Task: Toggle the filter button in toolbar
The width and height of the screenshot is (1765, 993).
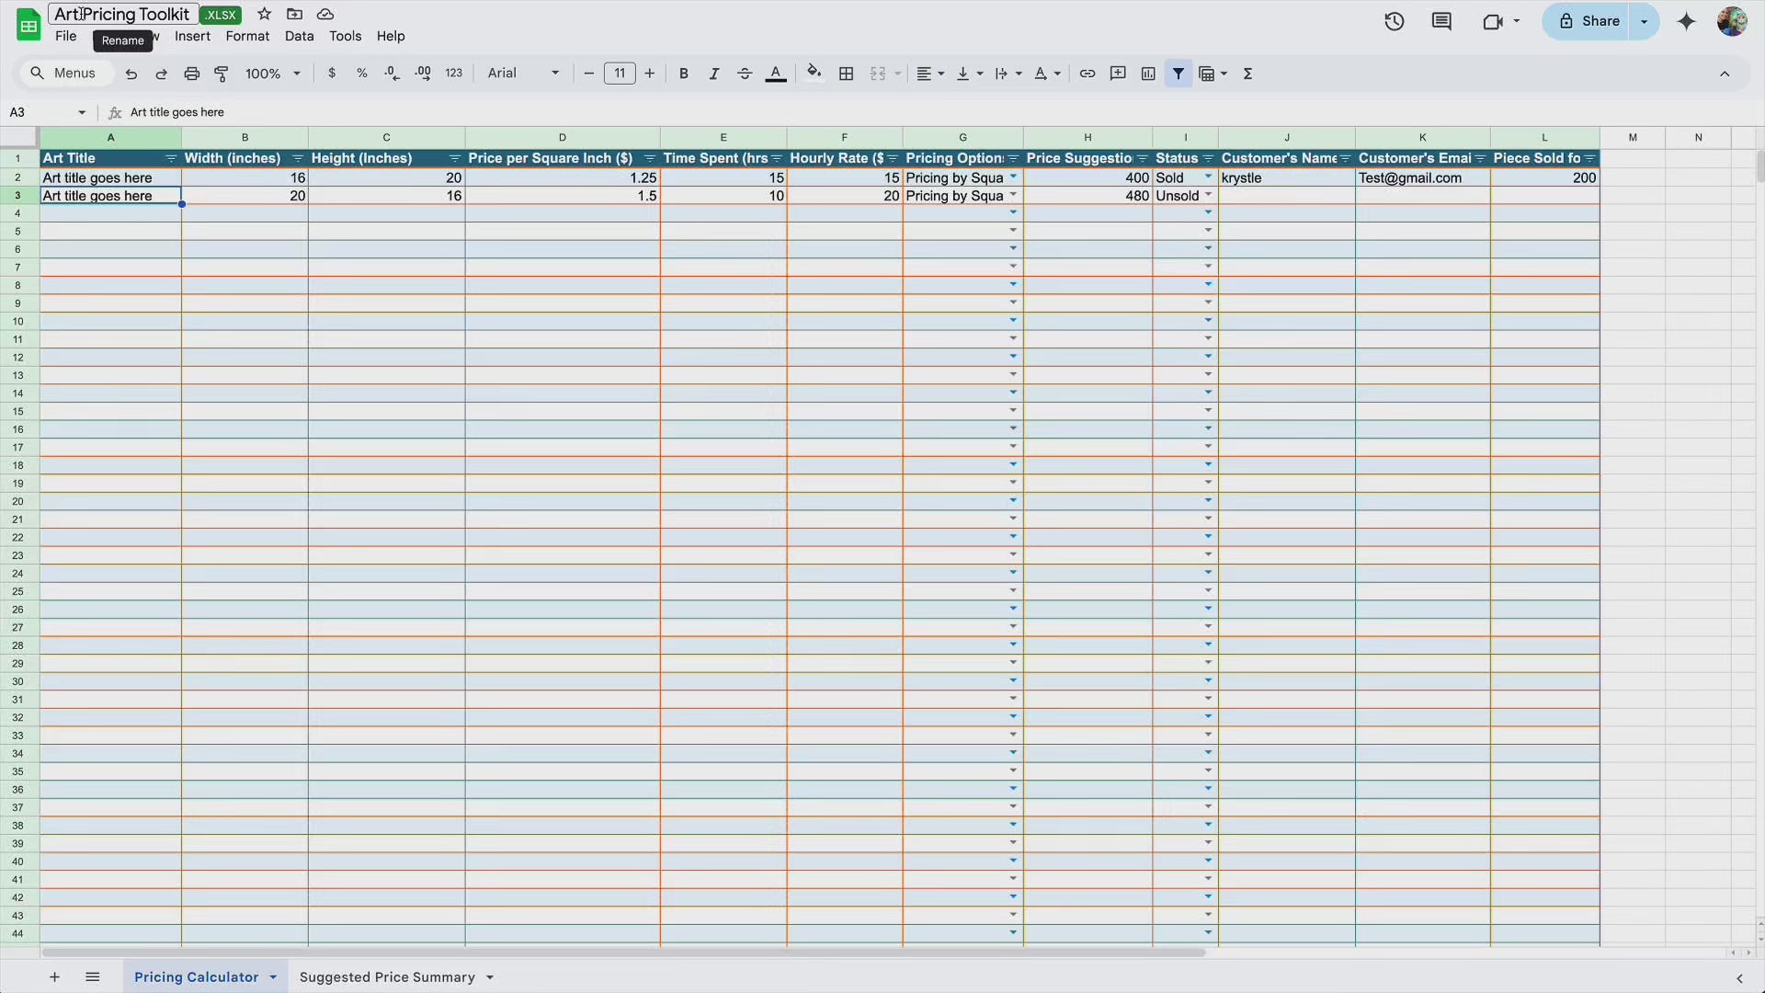Action: coord(1179,74)
